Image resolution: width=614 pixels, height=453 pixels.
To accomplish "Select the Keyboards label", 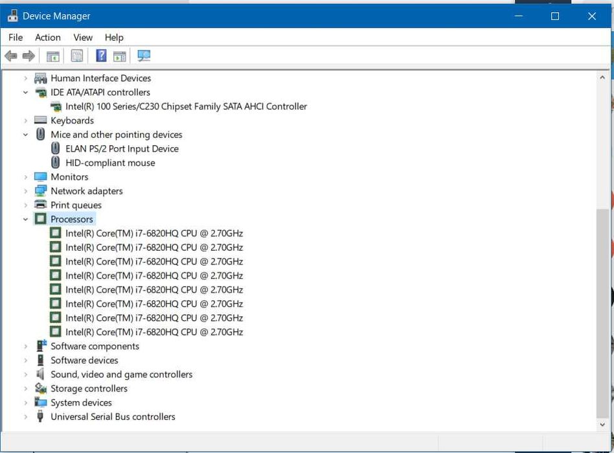I will point(72,121).
